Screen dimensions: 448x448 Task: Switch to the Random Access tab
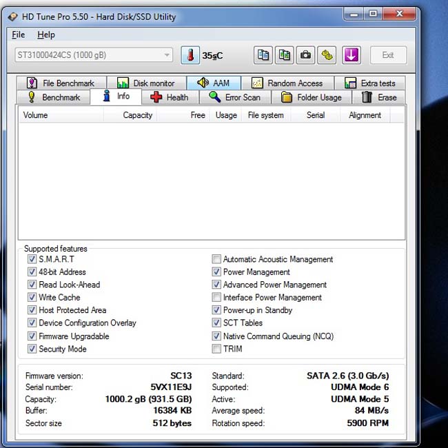[287, 83]
